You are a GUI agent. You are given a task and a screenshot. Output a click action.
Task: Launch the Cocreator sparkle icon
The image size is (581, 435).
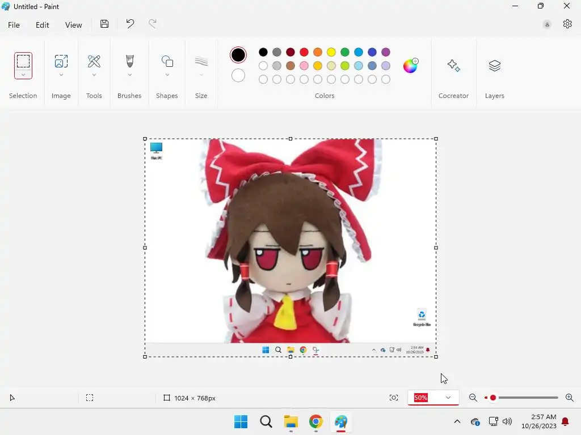[x=453, y=66]
